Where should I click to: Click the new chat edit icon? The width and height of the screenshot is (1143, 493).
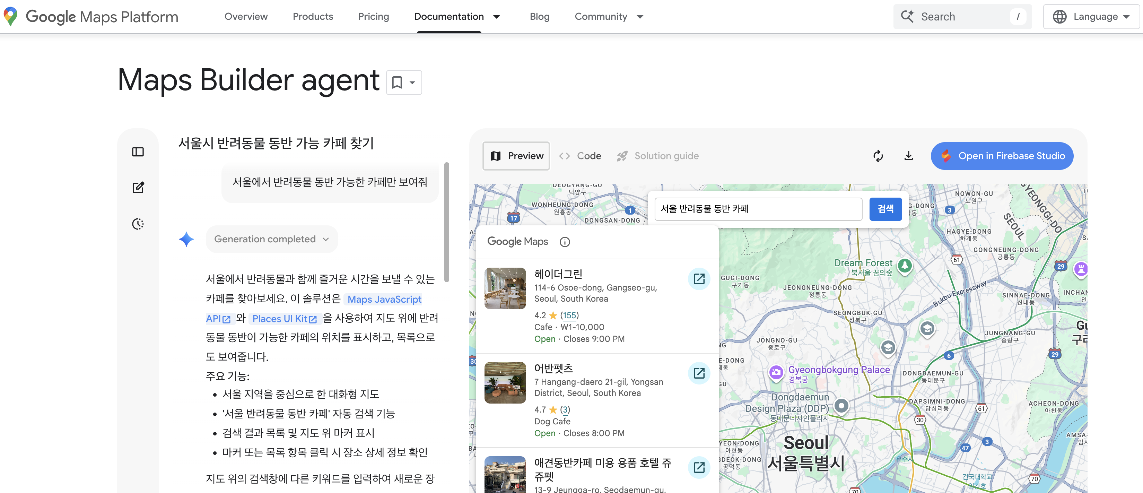(138, 188)
